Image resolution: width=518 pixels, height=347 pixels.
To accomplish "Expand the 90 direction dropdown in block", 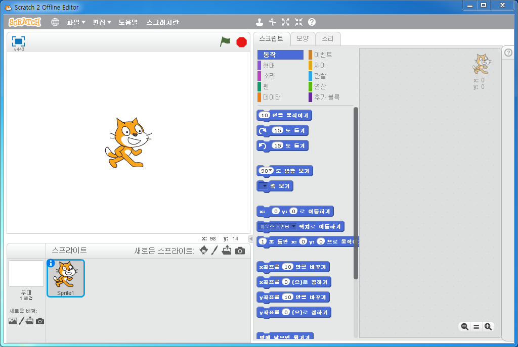I will (271, 171).
